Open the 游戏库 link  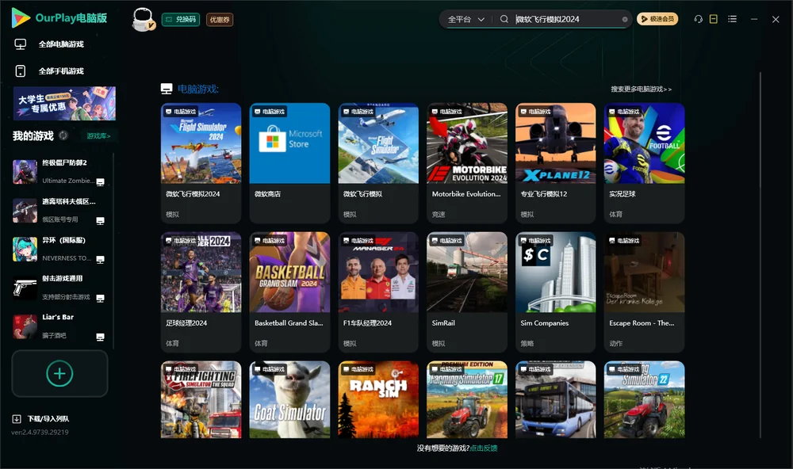pos(98,136)
